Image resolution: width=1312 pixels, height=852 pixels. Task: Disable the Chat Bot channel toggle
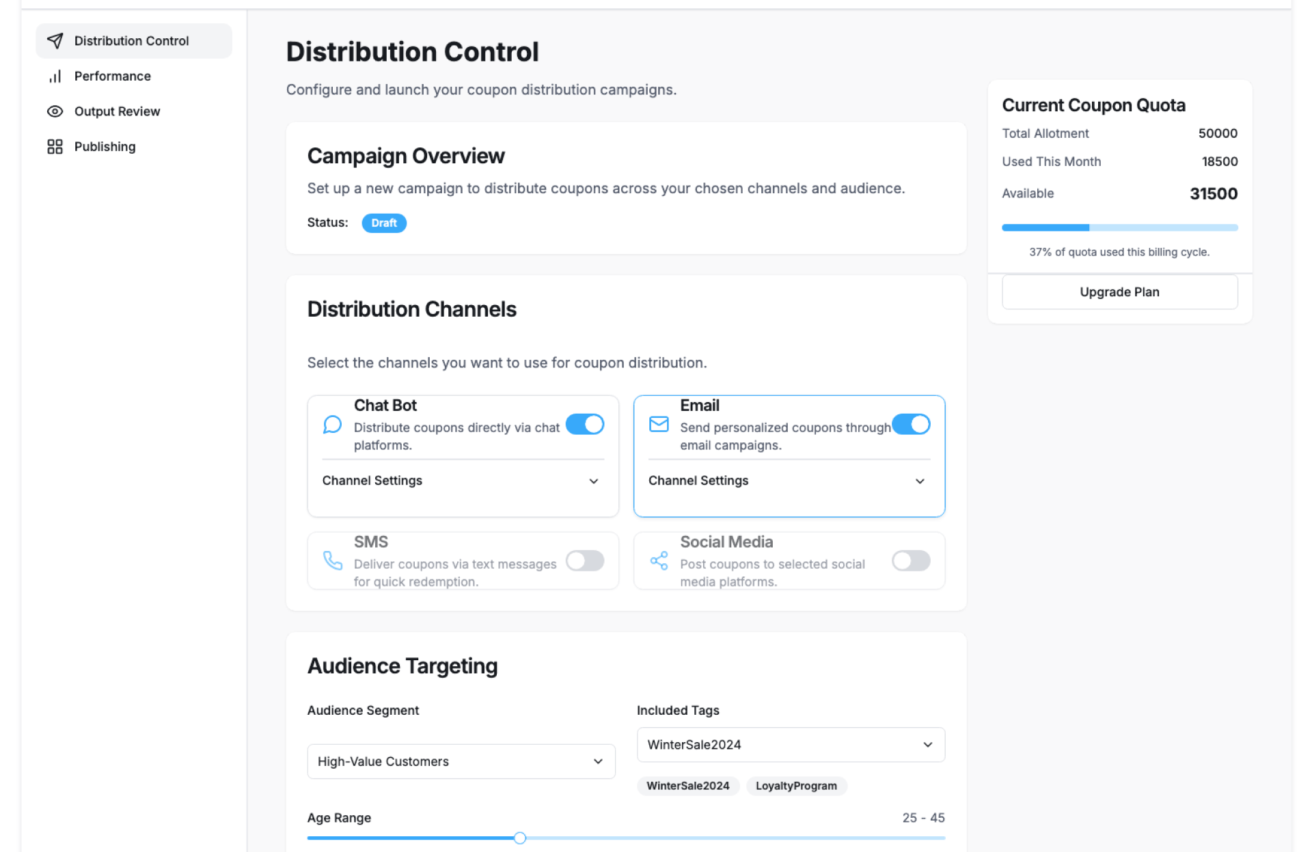(x=585, y=425)
